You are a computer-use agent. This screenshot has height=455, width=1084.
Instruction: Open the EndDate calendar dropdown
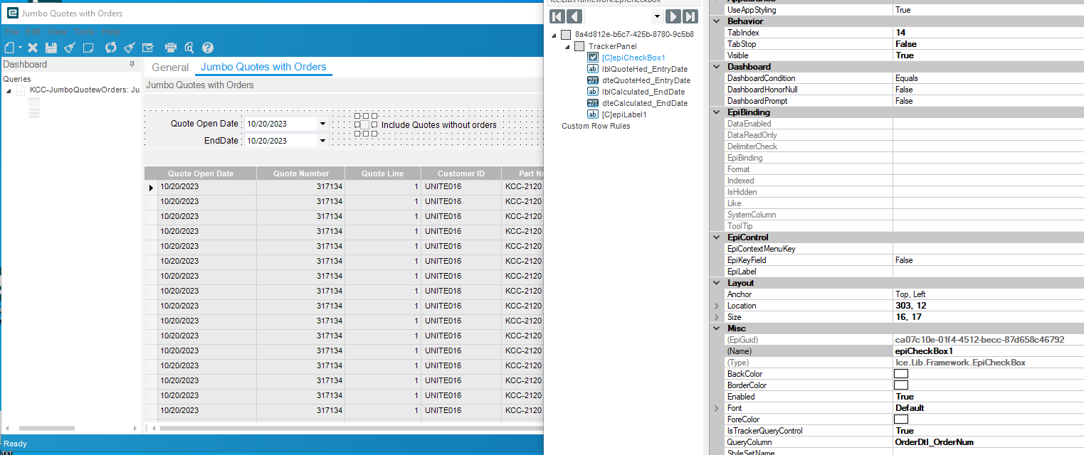tap(322, 141)
